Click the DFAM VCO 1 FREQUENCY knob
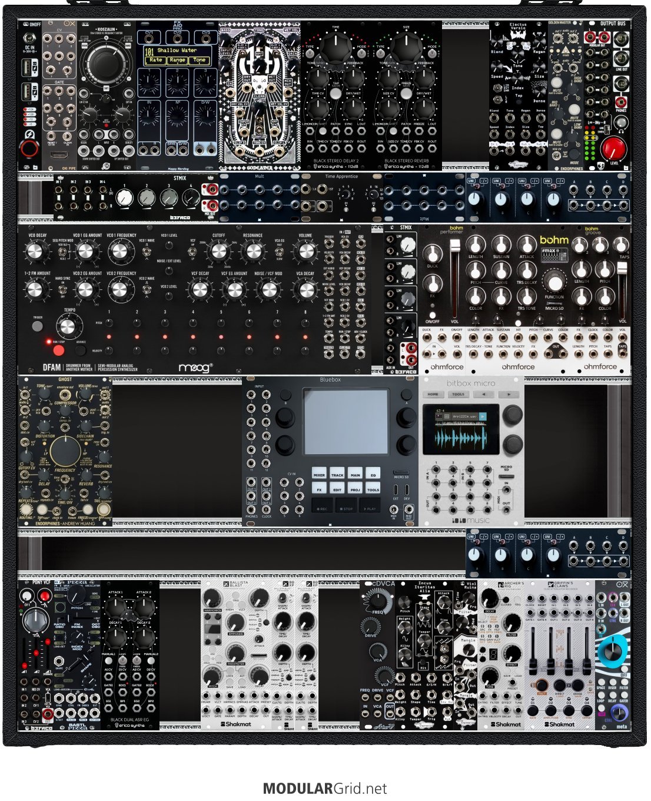 (x=121, y=252)
